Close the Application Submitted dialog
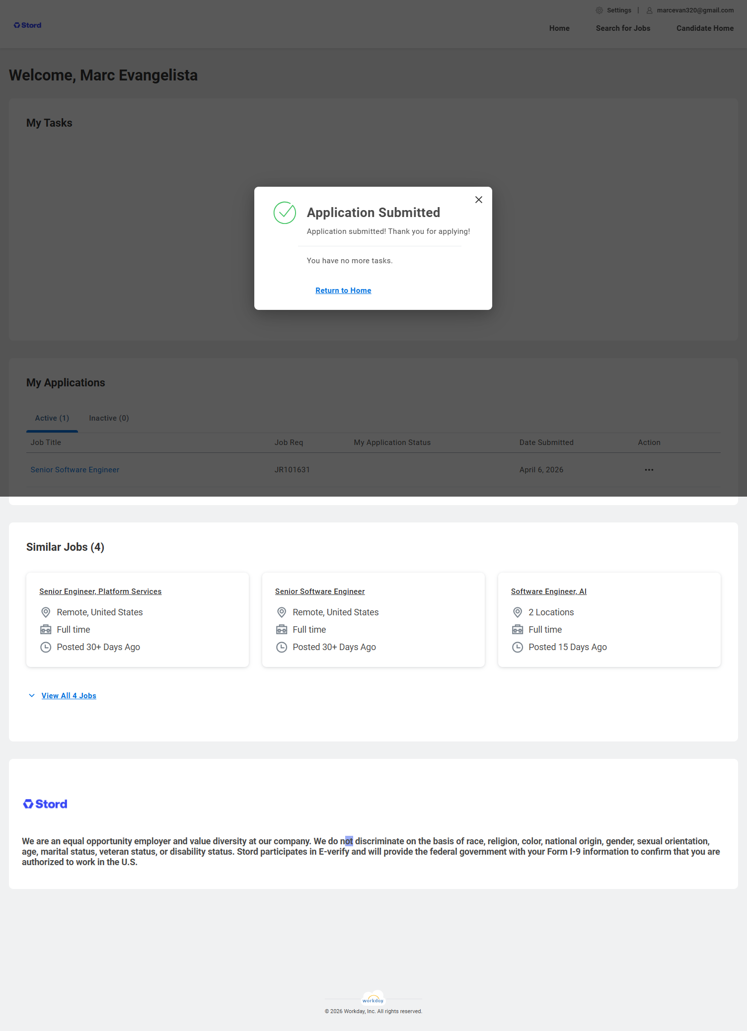The width and height of the screenshot is (747, 1031). (x=478, y=200)
